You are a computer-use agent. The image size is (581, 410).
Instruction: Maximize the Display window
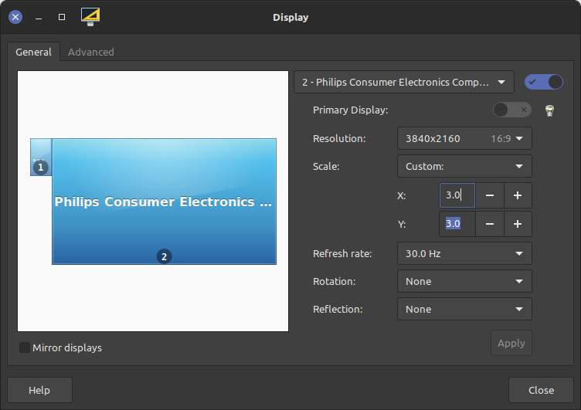pyautogui.click(x=62, y=17)
